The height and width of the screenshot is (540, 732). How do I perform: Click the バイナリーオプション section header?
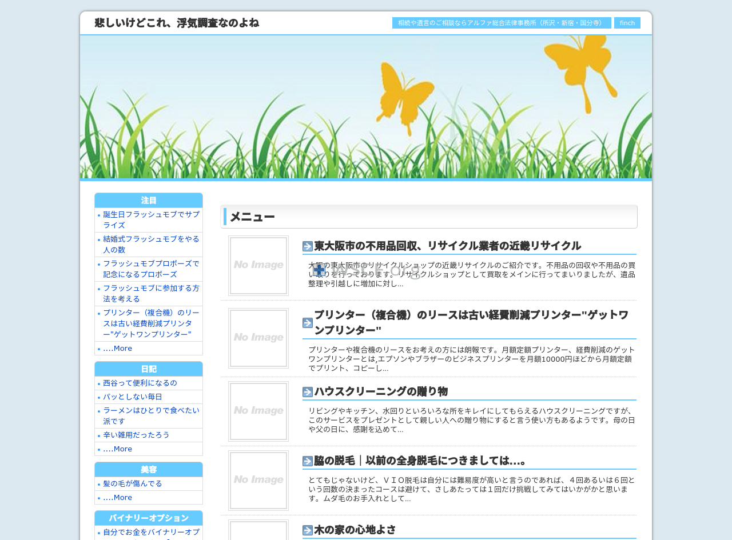click(x=149, y=518)
